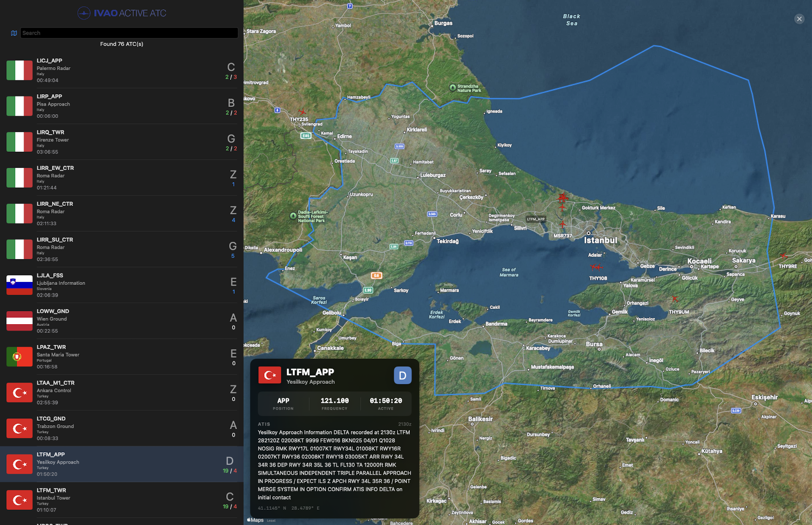This screenshot has height=525, width=812.
Task: Click the Z rating letter next to LIRR_EW_CTR
Action: click(233, 174)
